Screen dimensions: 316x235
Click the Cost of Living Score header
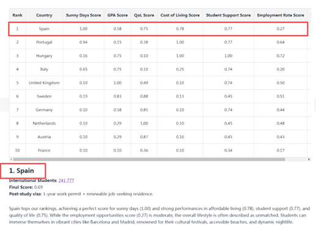(x=180, y=15)
